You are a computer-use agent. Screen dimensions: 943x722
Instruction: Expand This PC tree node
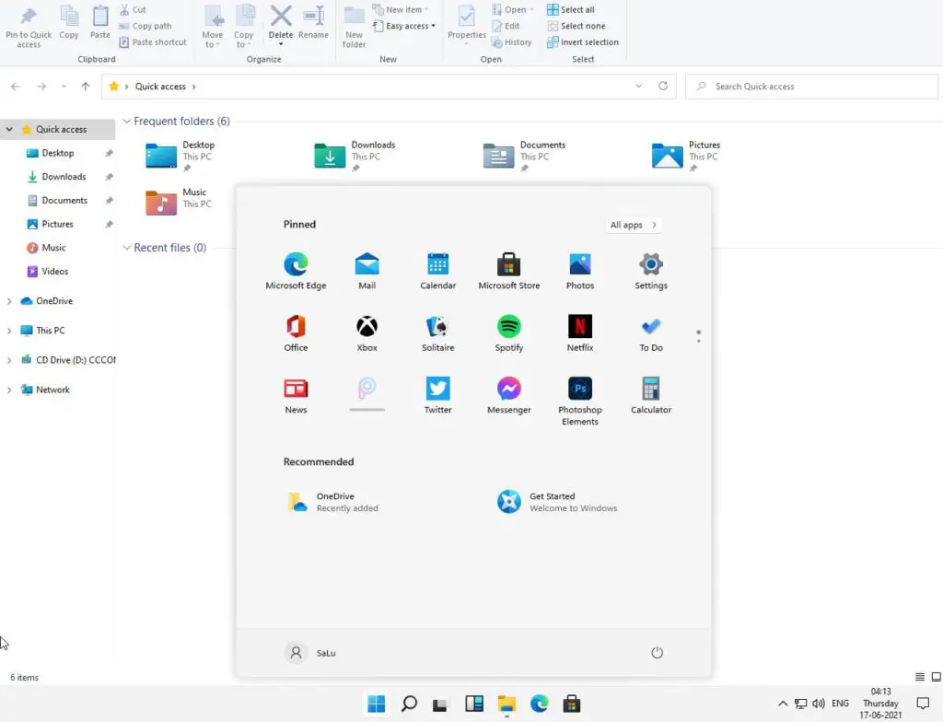9,331
